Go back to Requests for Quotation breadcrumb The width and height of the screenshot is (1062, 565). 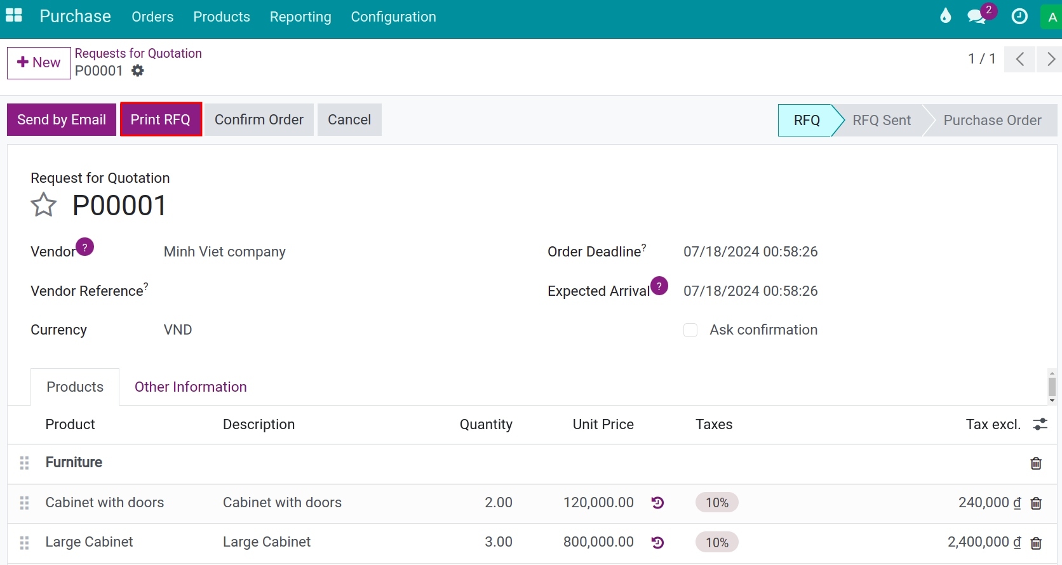138,53
